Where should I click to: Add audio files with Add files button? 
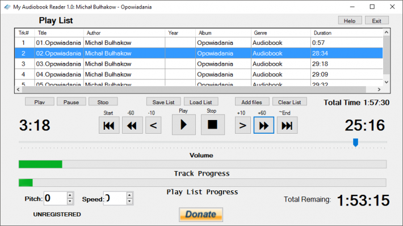point(252,102)
